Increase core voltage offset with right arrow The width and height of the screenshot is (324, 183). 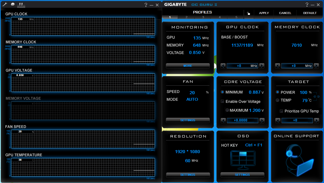tap(262, 120)
